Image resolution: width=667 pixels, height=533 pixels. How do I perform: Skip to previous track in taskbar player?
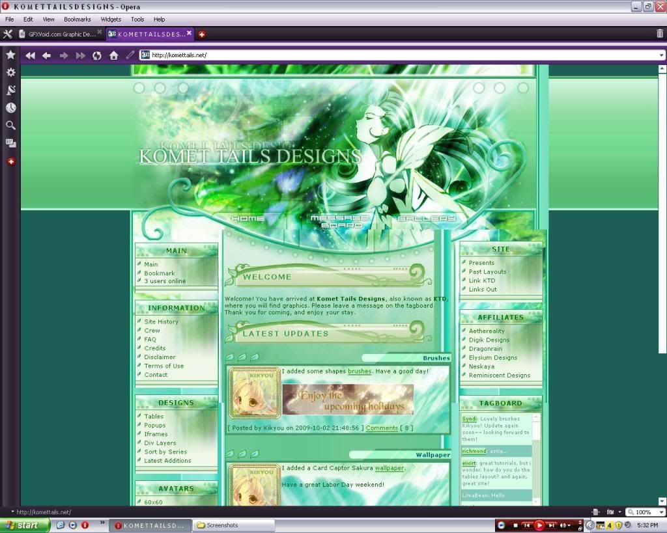click(526, 525)
